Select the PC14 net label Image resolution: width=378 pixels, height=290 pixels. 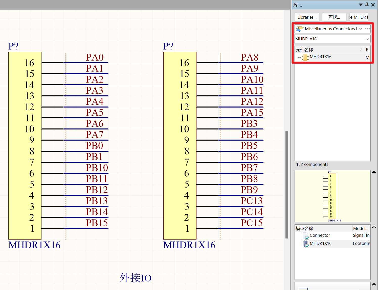pos(252,212)
